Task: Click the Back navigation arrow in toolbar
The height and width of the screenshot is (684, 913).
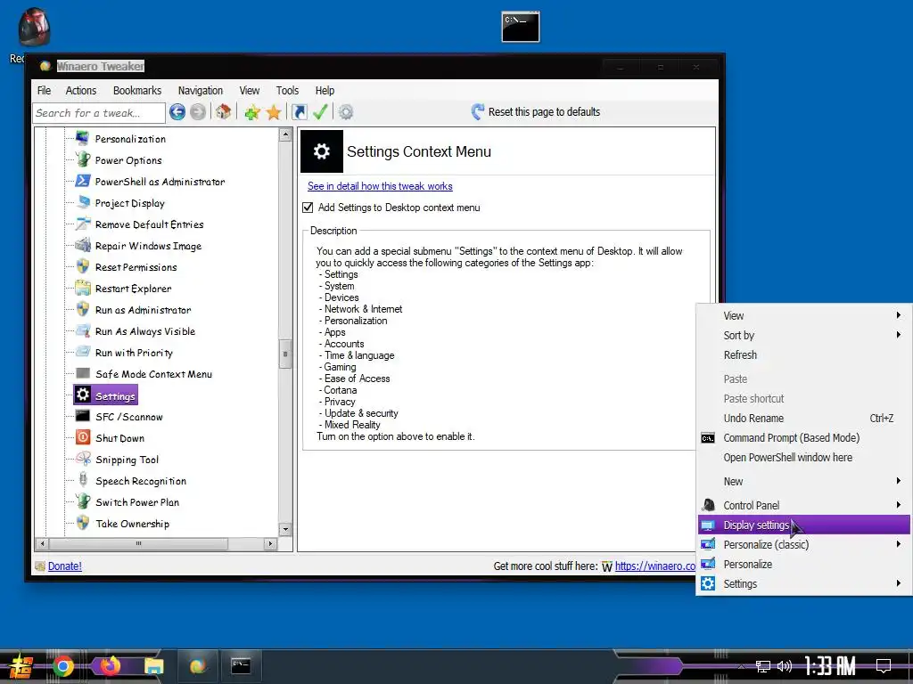Action: coord(177,111)
